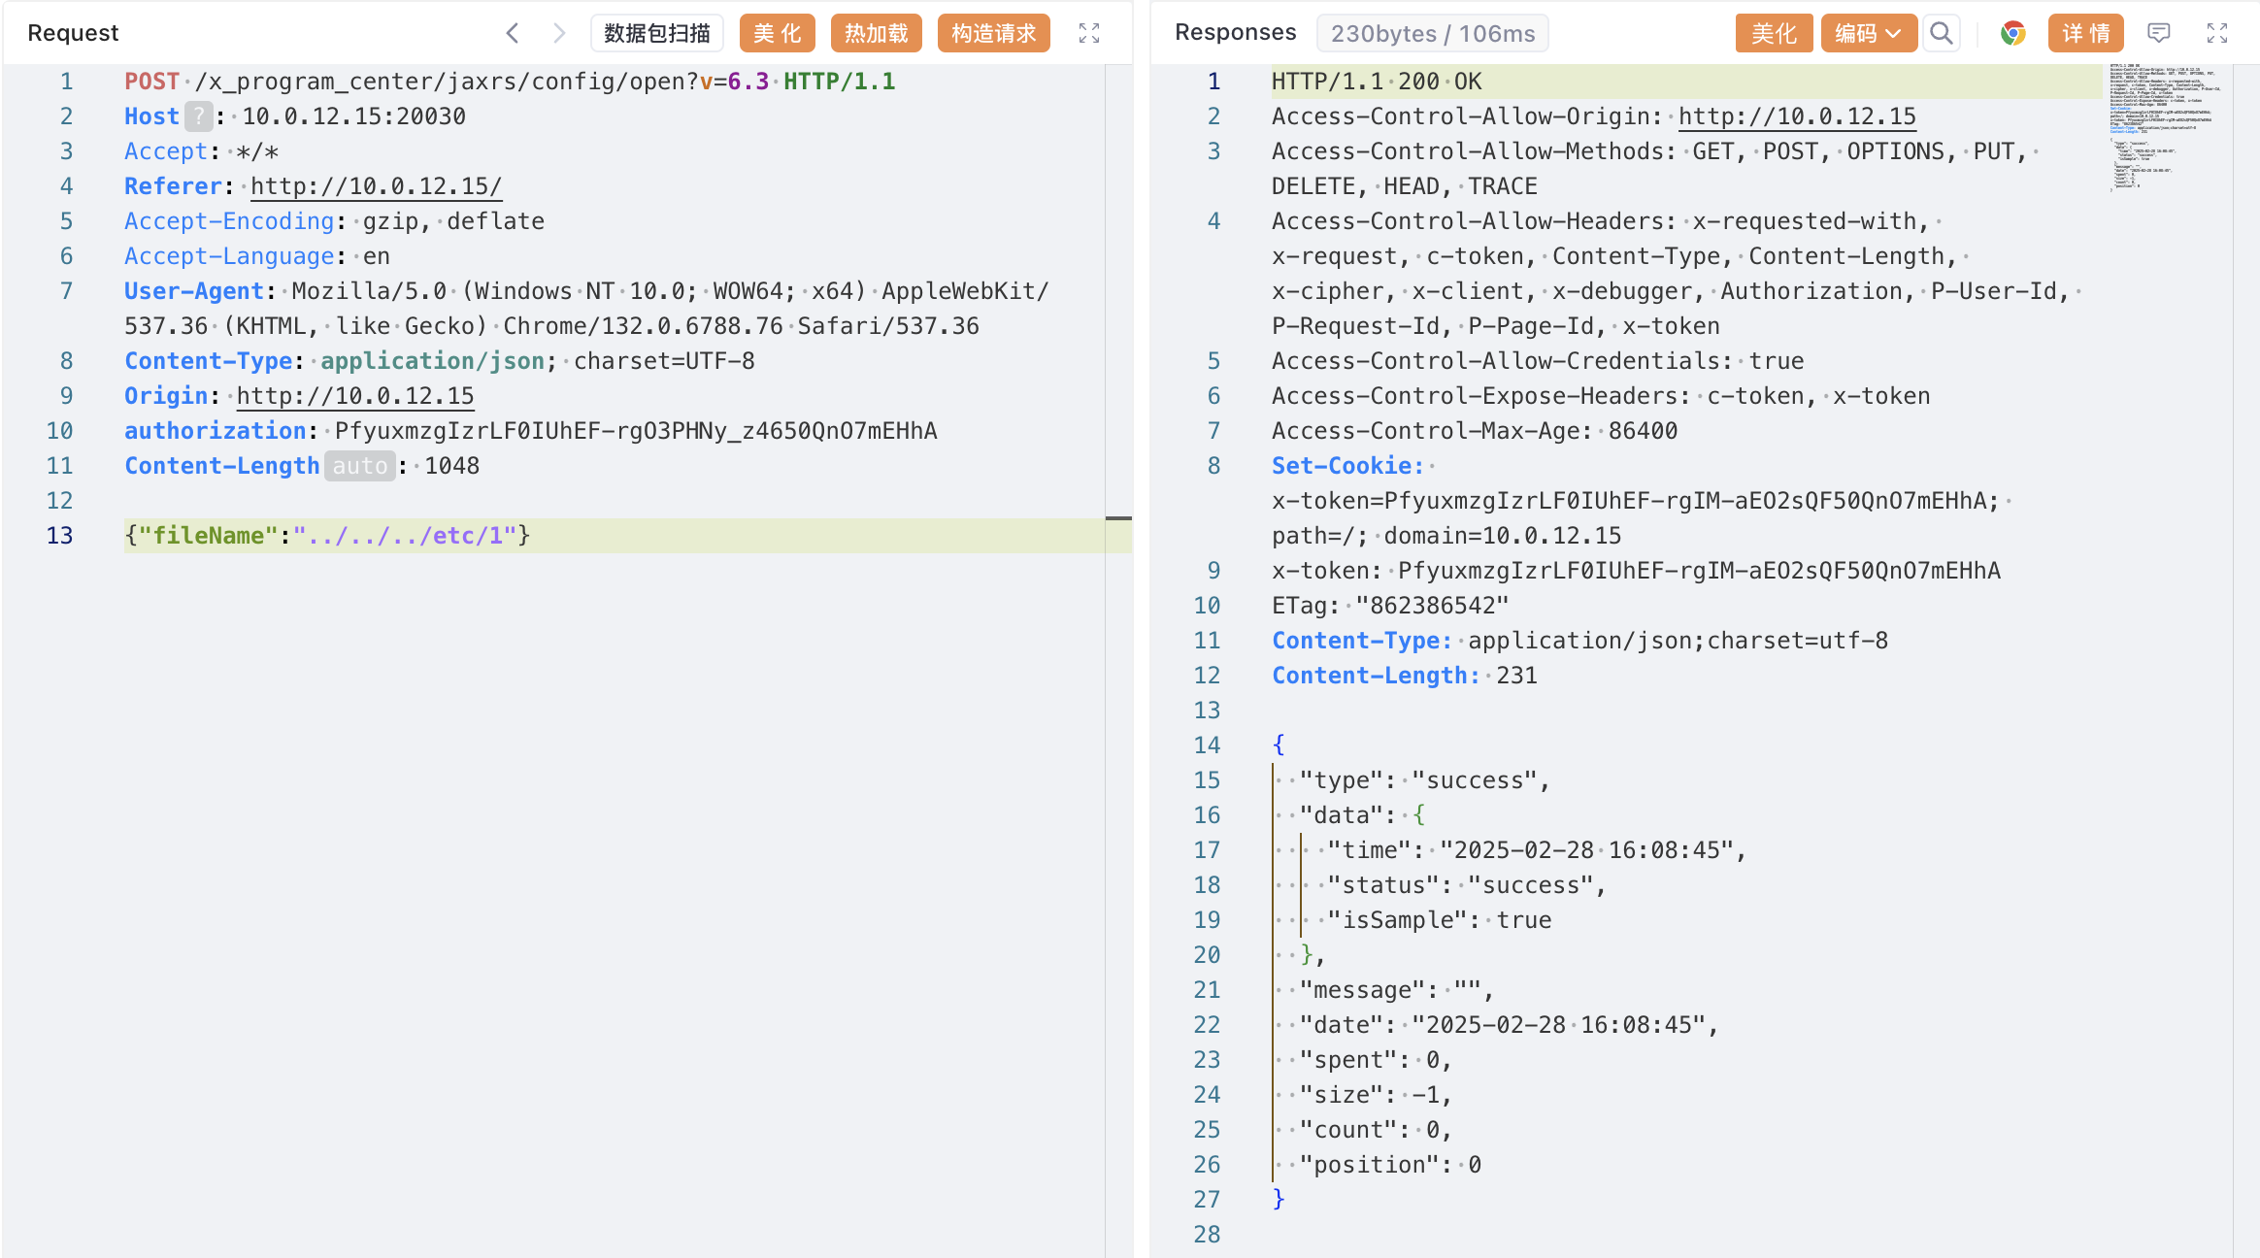Click the Request 美化 beautify button
The width and height of the screenshot is (2260, 1258).
pyautogui.click(x=777, y=33)
